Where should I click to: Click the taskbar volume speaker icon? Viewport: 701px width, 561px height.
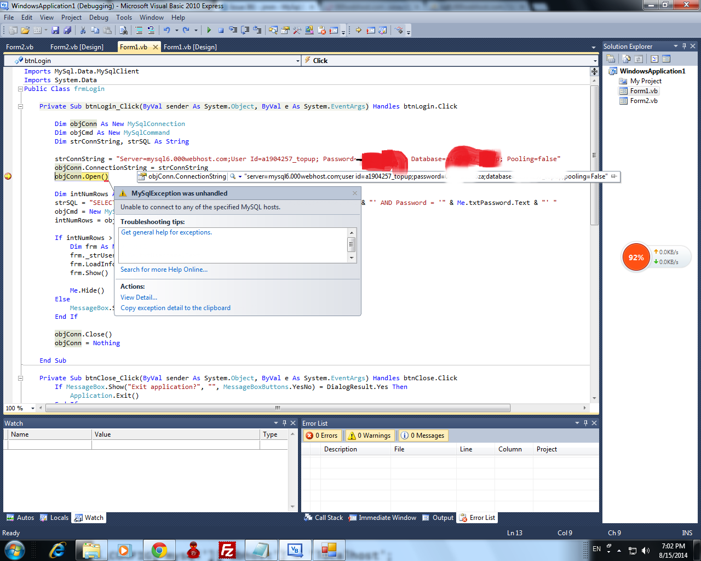tap(646, 551)
